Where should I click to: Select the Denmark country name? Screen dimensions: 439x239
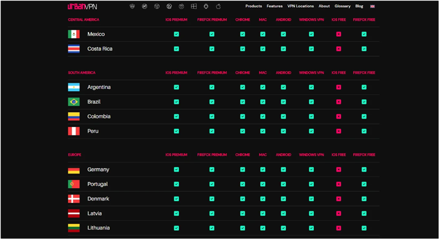point(98,199)
